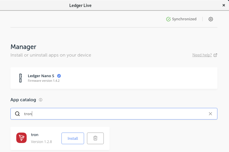
Task: Open settings via the gear icon
Action: [x=211, y=19]
